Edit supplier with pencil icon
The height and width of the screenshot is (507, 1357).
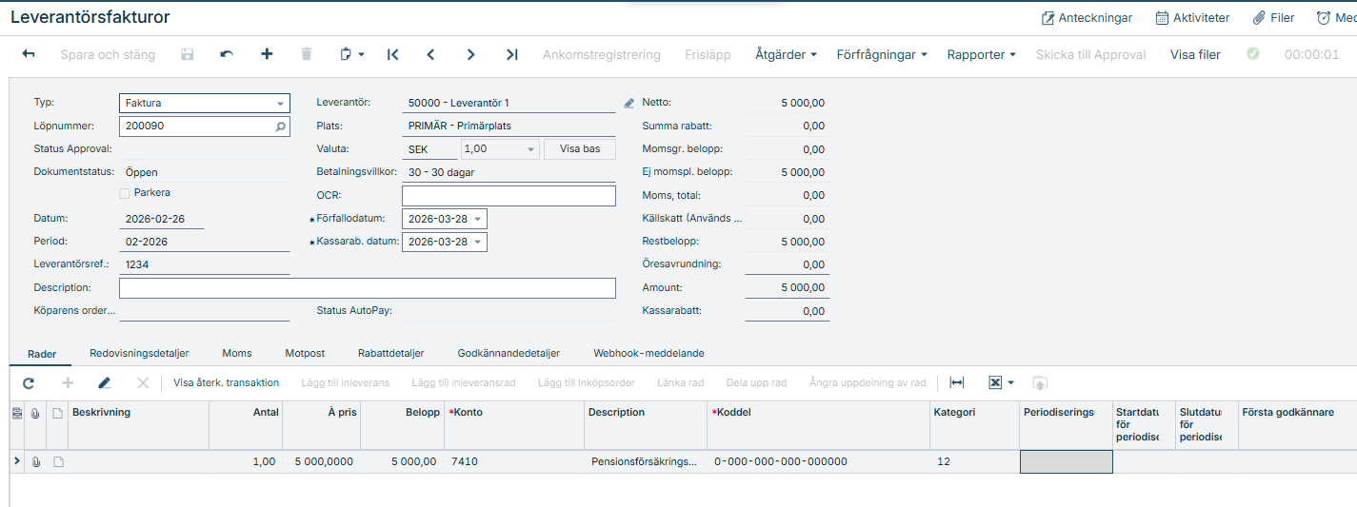coord(629,103)
